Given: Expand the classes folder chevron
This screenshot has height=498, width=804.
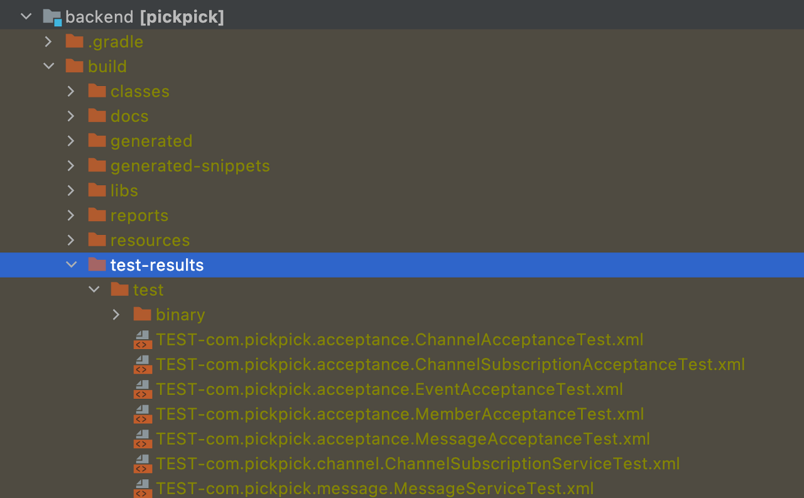Looking at the screenshot, I should (71, 92).
